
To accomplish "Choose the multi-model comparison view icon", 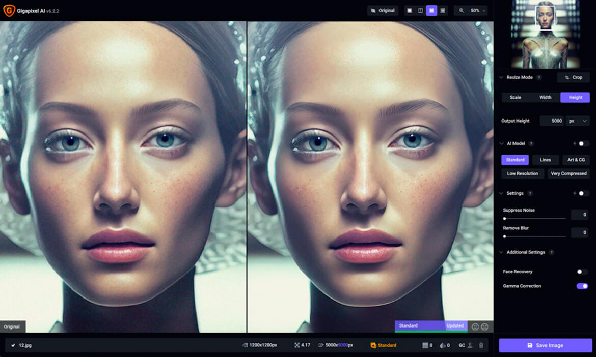I will pos(443,11).
